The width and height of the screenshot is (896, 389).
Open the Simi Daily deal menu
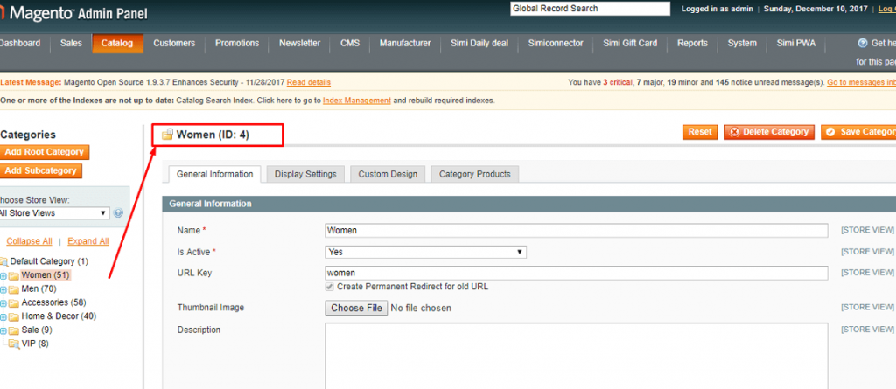479,44
